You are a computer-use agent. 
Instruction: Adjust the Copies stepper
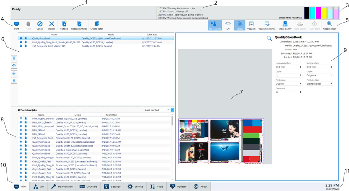tap(300, 76)
